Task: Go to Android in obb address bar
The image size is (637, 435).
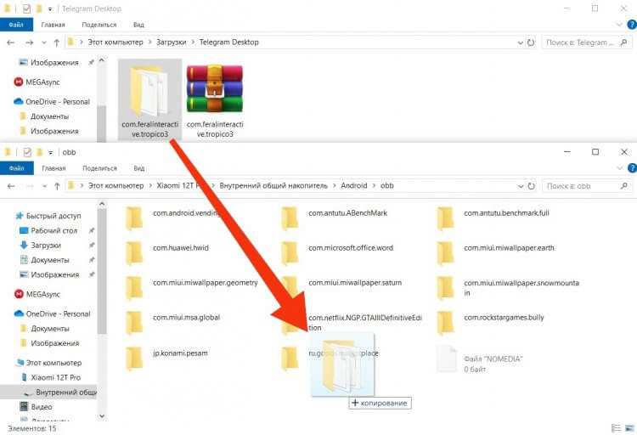Action: (354, 186)
